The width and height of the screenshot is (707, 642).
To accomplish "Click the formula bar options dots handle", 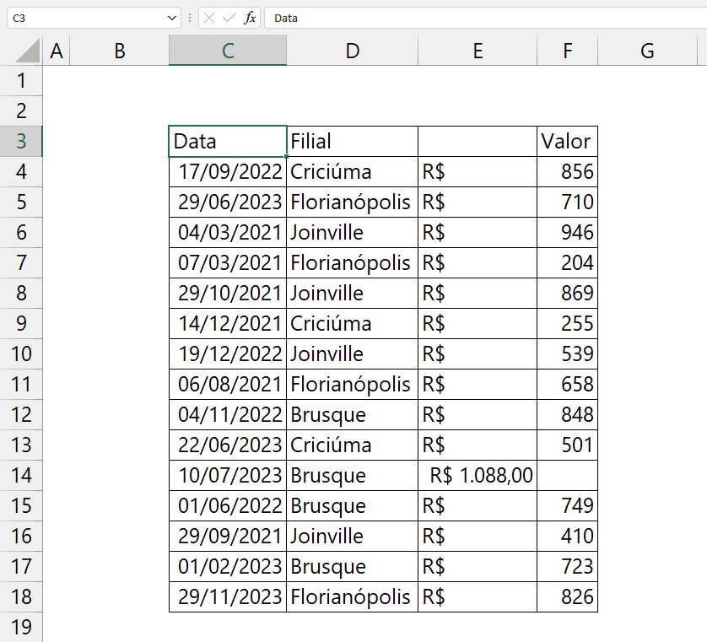I will tap(190, 18).
